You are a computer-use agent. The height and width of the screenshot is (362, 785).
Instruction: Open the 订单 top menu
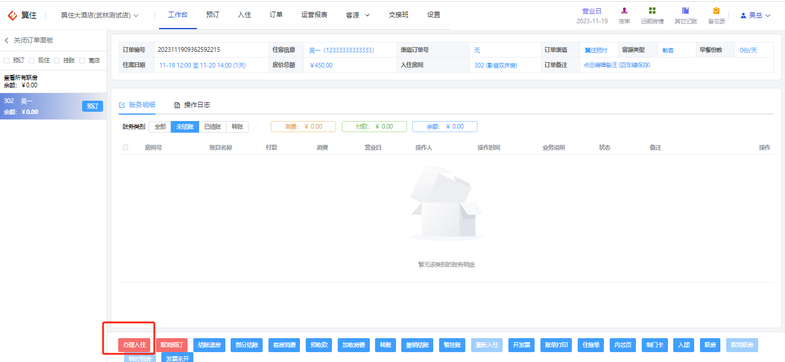(x=276, y=15)
